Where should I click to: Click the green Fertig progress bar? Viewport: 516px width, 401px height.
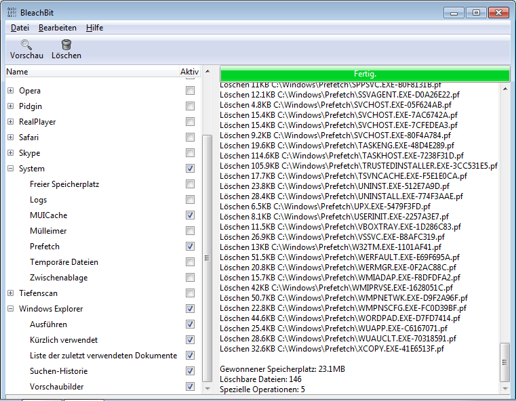[x=365, y=74]
